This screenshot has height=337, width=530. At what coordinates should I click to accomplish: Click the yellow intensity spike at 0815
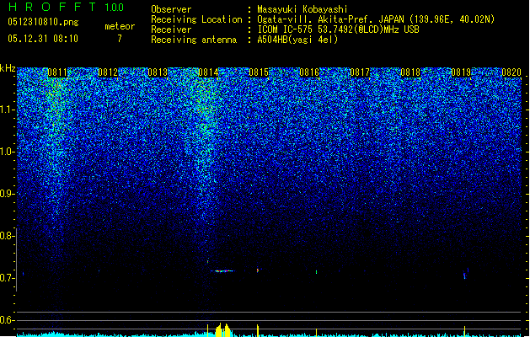point(258,330)
